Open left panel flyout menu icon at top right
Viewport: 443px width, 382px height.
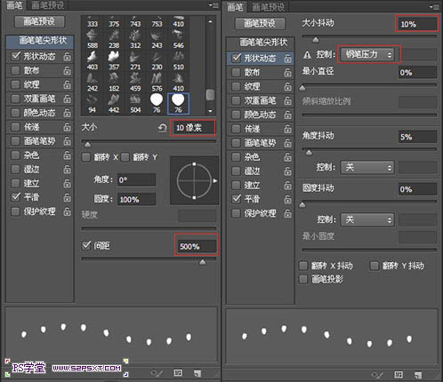[213, 5]
